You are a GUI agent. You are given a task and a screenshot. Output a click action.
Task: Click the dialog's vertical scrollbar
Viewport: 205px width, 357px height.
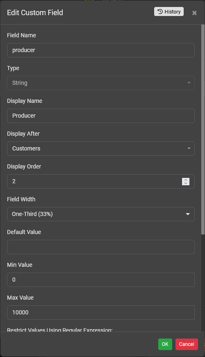tap(203, 130)
